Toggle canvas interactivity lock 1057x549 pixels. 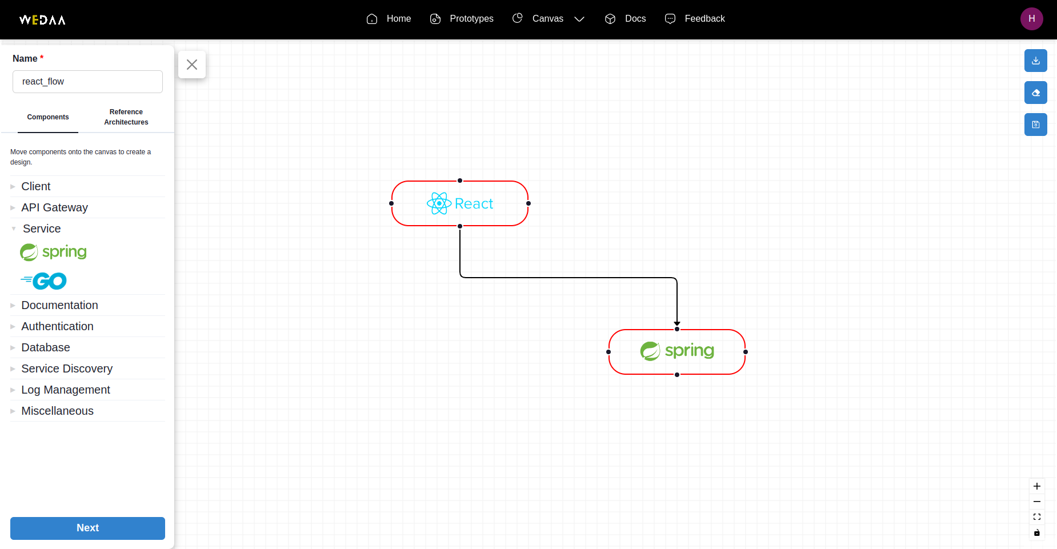click(1037, 532)
